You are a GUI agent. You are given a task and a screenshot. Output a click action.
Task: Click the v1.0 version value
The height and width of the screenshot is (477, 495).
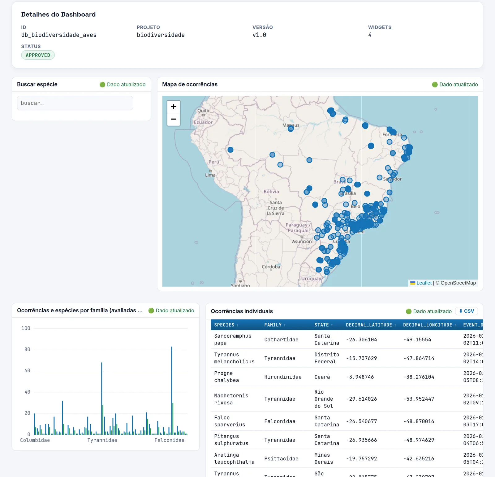[259, 35]
